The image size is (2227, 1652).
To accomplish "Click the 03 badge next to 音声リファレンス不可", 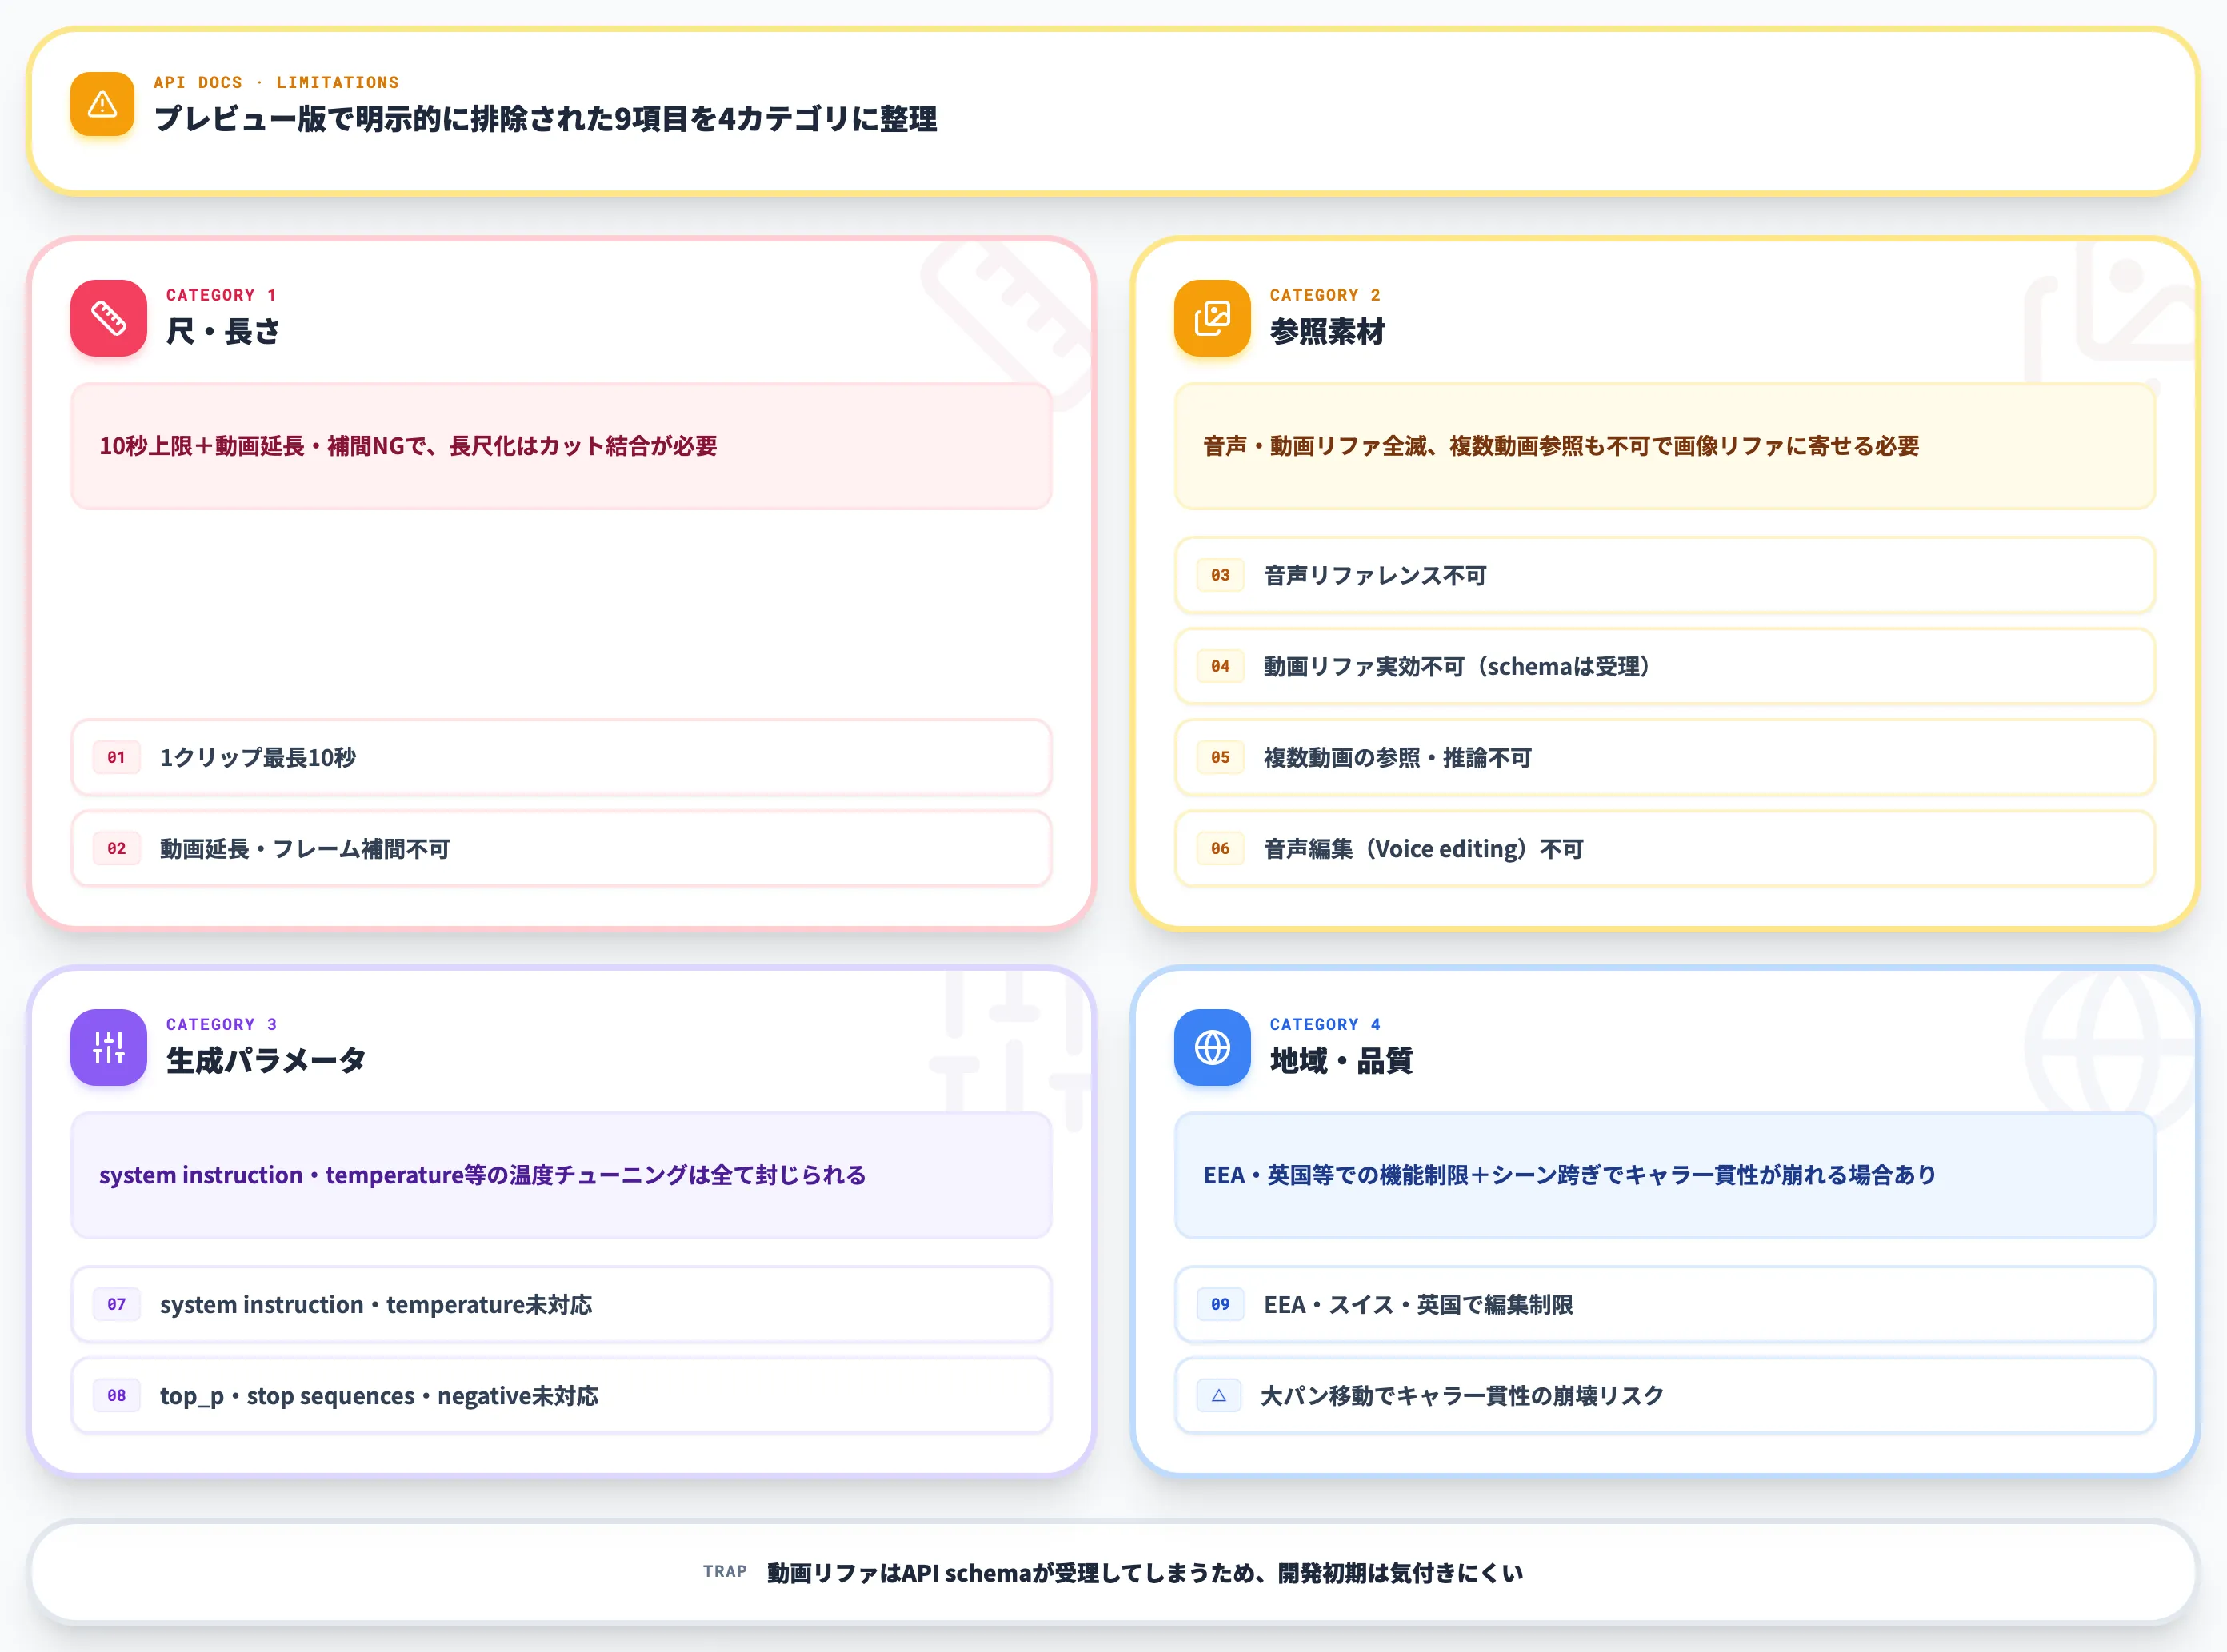I will 1221,575.
